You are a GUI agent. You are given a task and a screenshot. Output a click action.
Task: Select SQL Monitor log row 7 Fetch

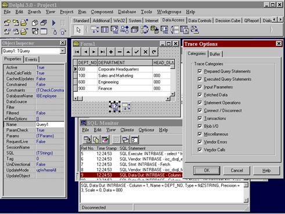click(131, 165)
